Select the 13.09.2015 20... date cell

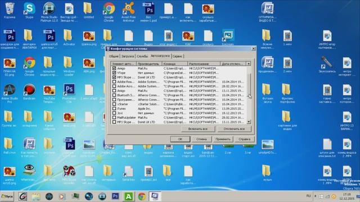coord(232,108)
